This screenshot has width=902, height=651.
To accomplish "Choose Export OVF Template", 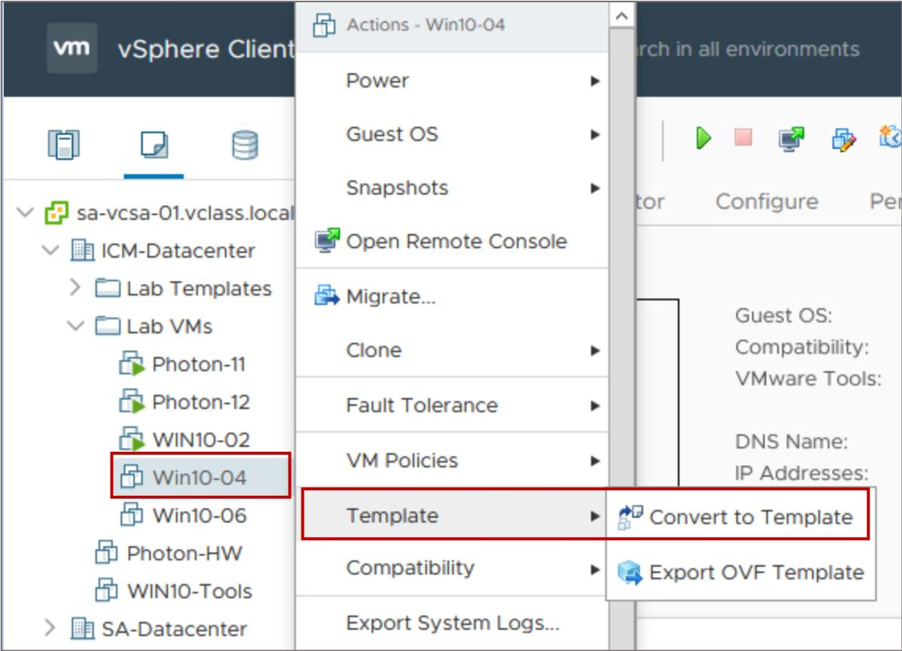I will (x=740, y=572).
